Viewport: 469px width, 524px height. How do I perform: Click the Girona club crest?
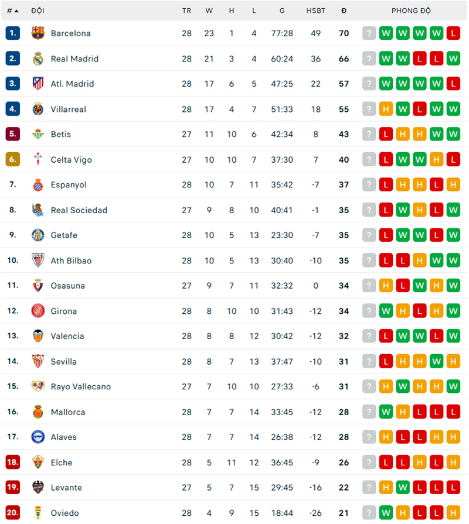point(38,311)
